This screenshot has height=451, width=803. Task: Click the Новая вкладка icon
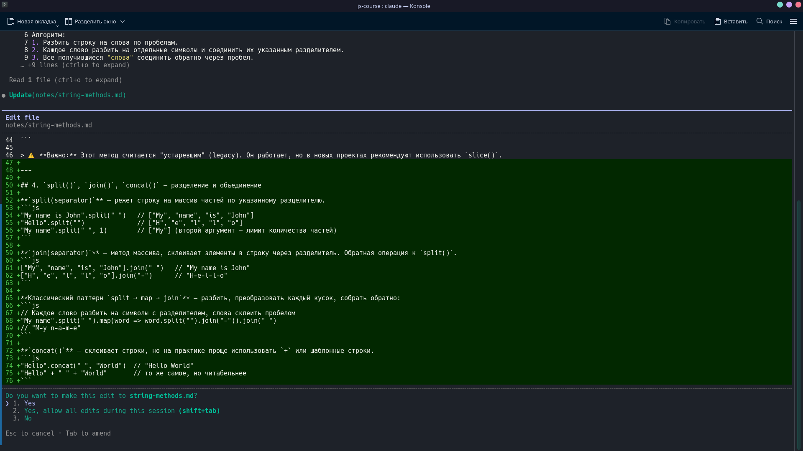[11, 21]
